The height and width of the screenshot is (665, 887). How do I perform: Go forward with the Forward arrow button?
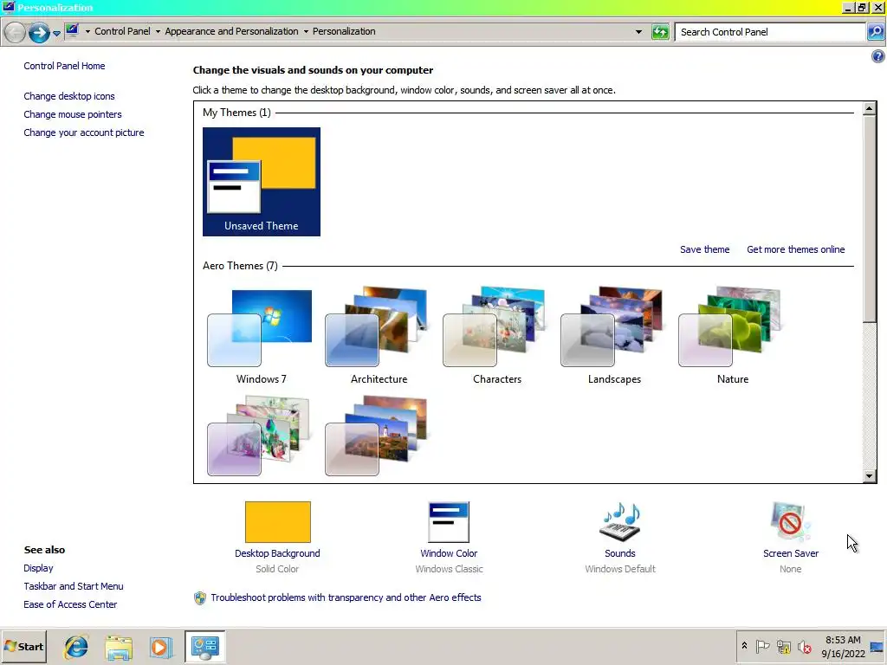click(x=39, y=32)
